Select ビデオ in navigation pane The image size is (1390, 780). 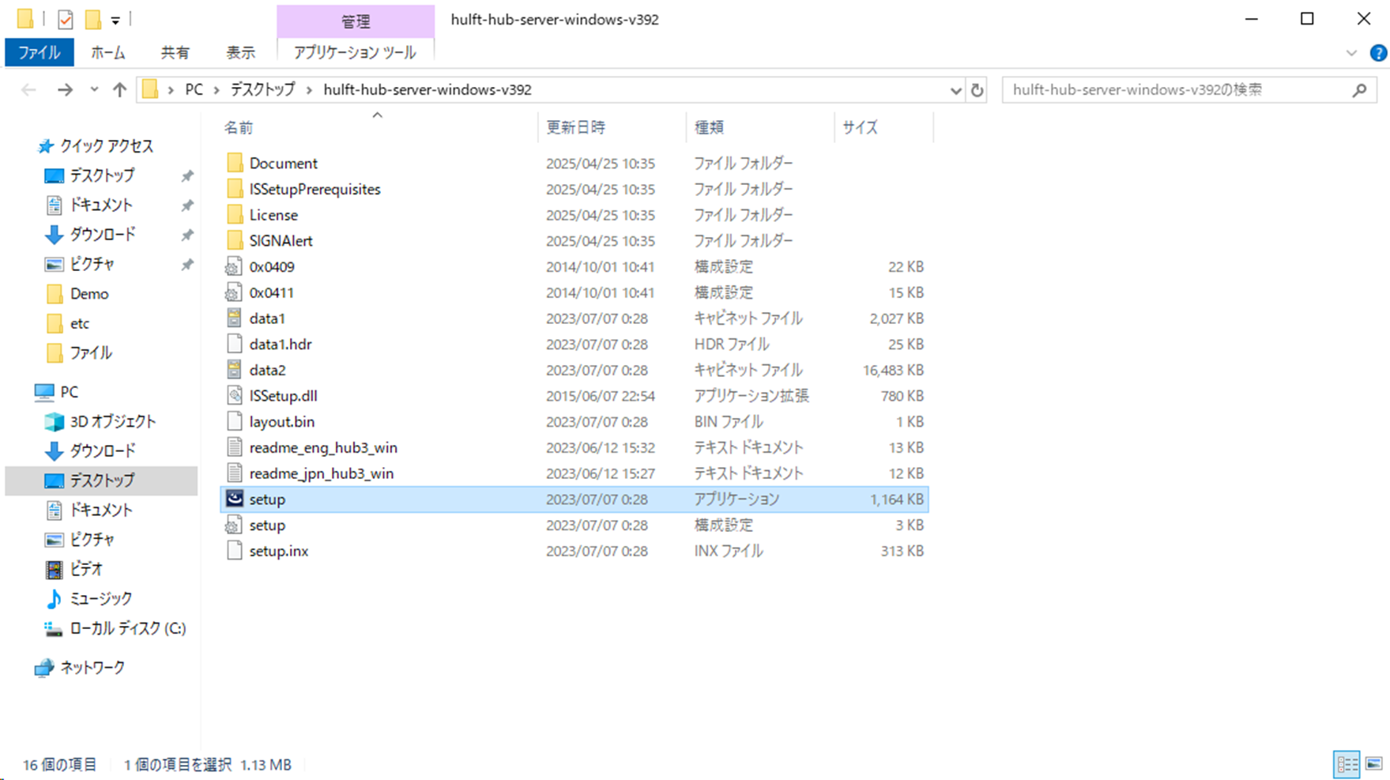pos(86,569)
